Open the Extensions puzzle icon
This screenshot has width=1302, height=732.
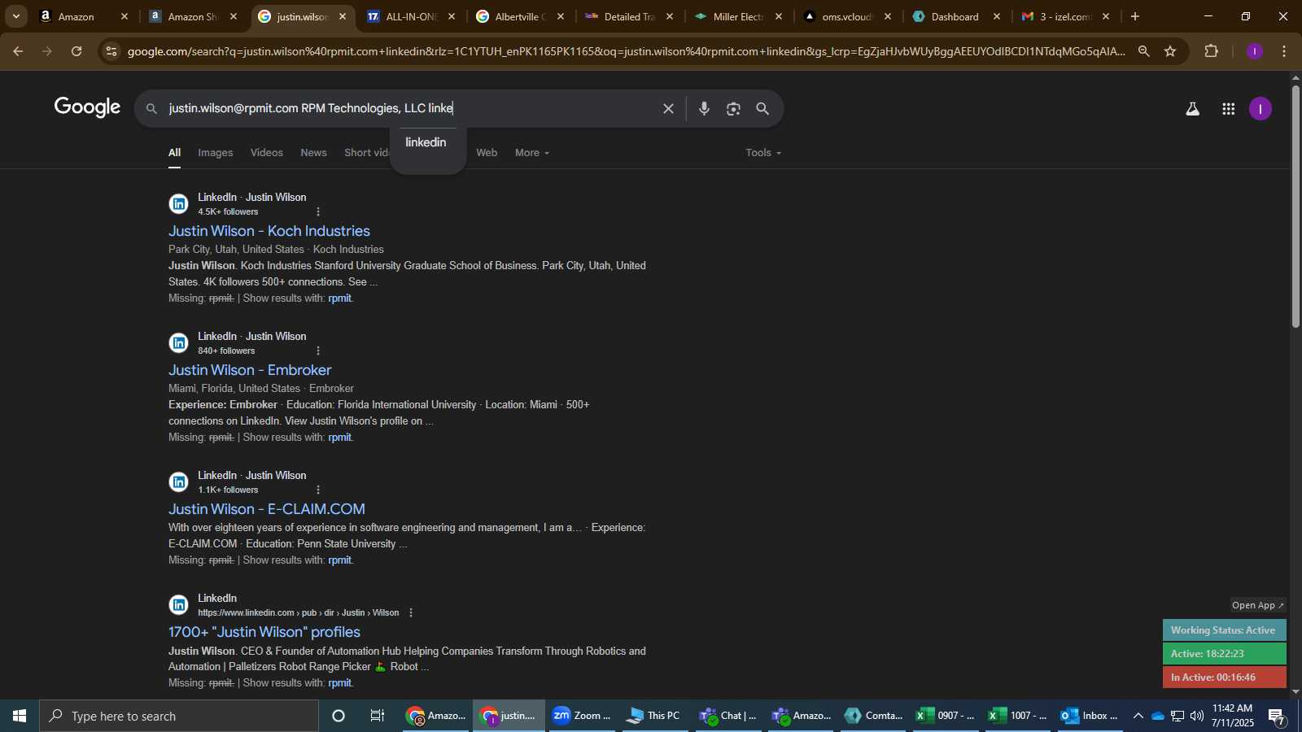1212,51
